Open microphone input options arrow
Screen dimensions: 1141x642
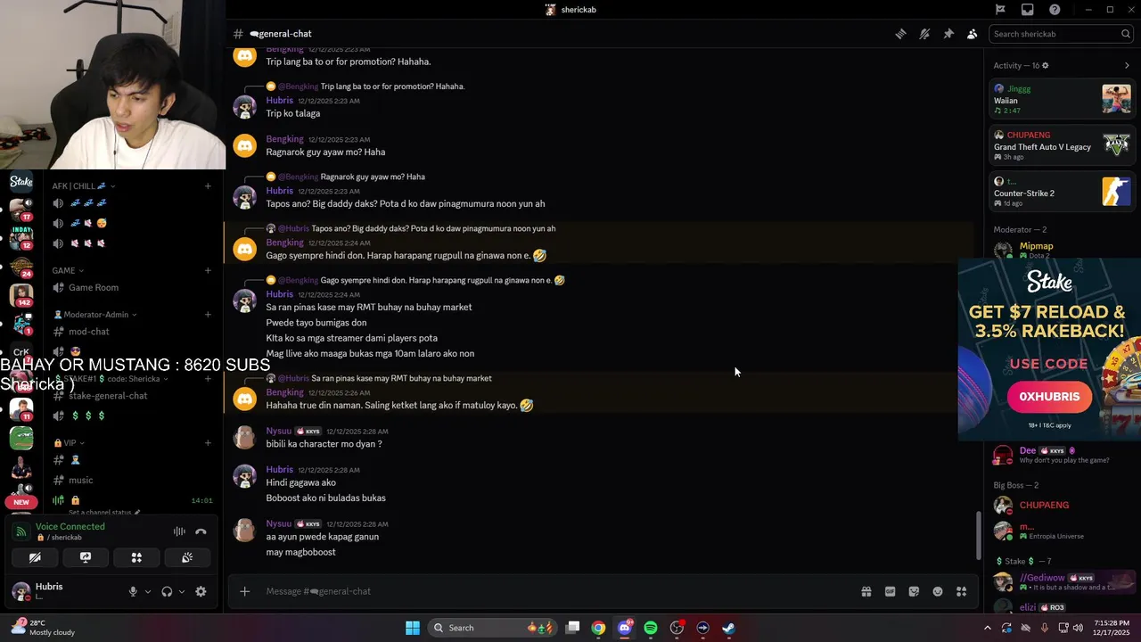point(148,591)
